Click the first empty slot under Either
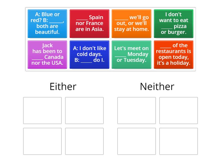Image resolution: width=221 pixels, height=165 pixels. coord(42,110)
